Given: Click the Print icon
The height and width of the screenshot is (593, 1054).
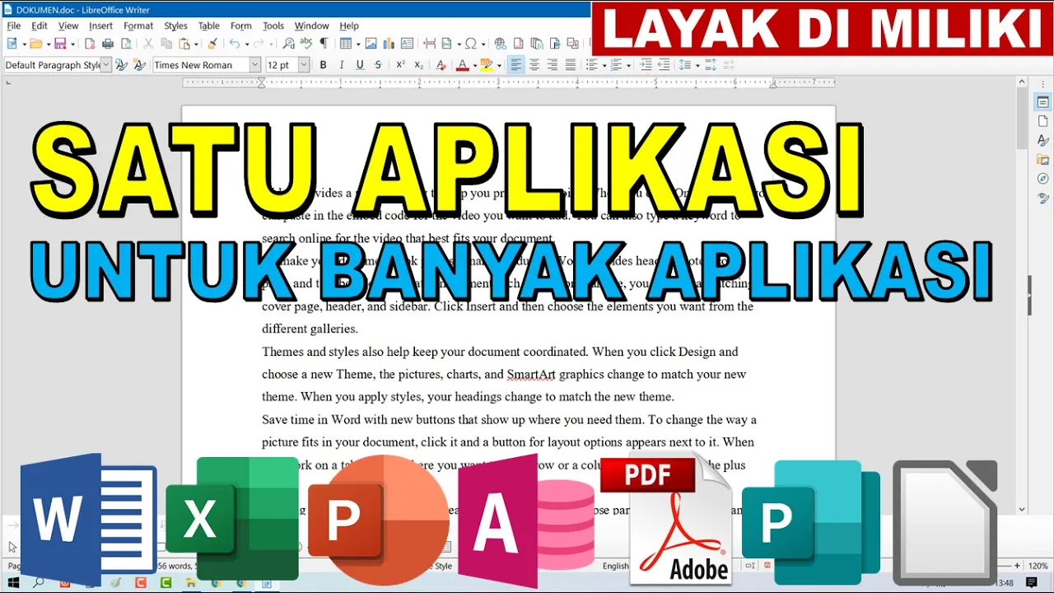Looking at the screenshot, I should pos(108,44).
